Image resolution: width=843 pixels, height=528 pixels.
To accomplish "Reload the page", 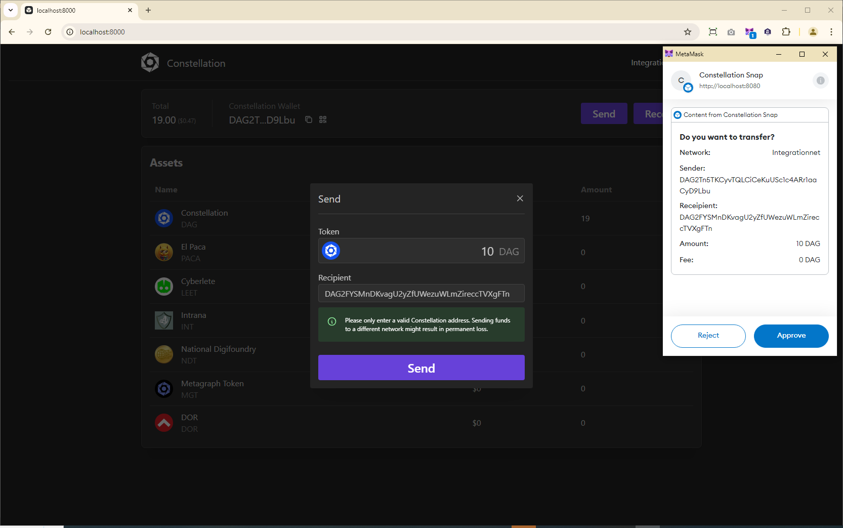I will pos(48,32).
